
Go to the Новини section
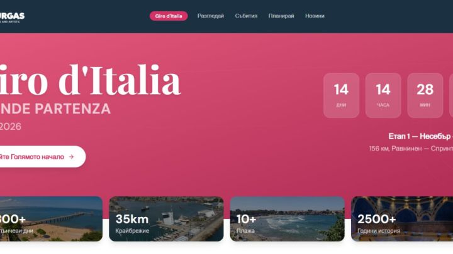(x=315, y=16)
